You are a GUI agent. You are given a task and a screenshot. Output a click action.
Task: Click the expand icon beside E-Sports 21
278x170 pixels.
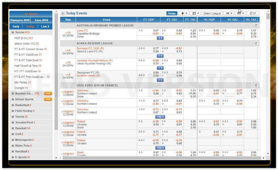coord(13,157)
